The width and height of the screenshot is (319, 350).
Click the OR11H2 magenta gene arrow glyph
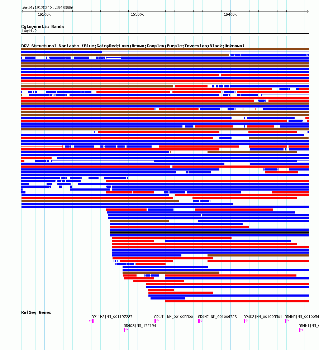(91, 321)
